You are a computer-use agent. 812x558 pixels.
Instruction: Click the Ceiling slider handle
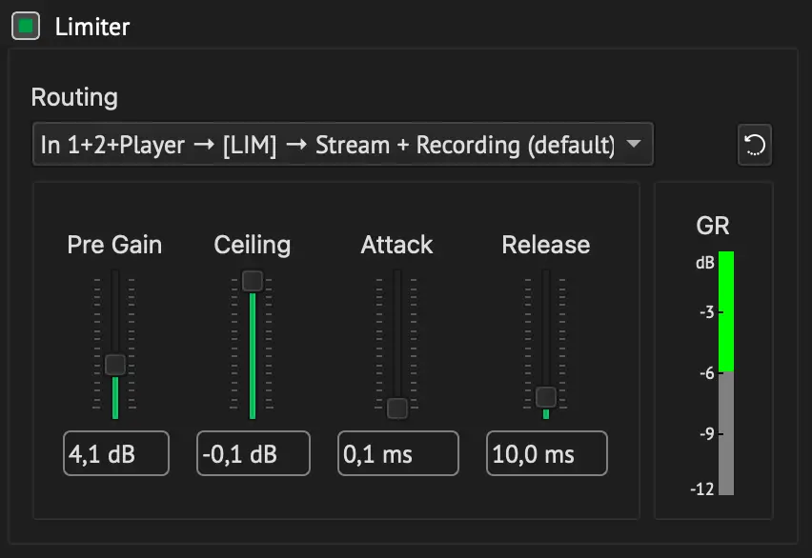253,281
